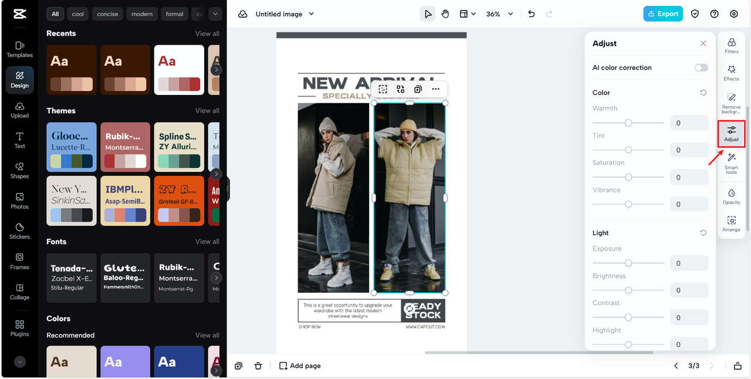Open the Arrange options
This screenshot has width=751, height=379.
point(731,224)
